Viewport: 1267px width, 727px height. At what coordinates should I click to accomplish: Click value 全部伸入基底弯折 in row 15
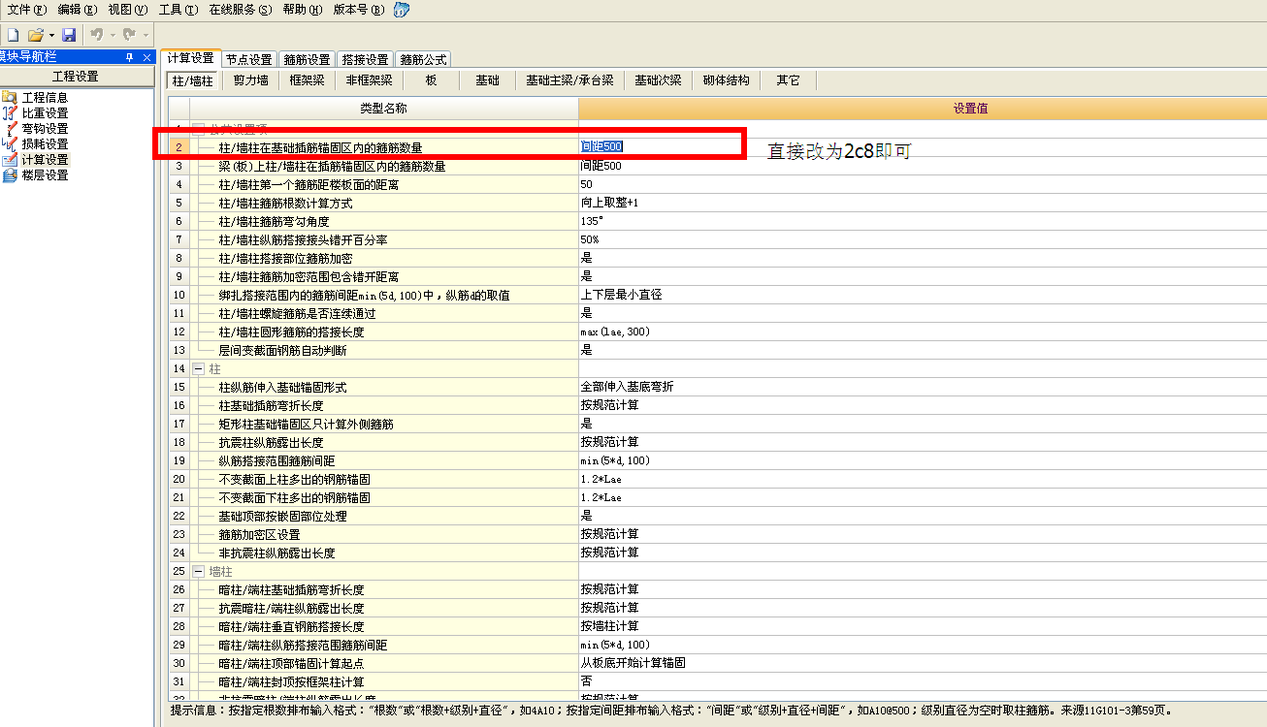coord(627,387)
